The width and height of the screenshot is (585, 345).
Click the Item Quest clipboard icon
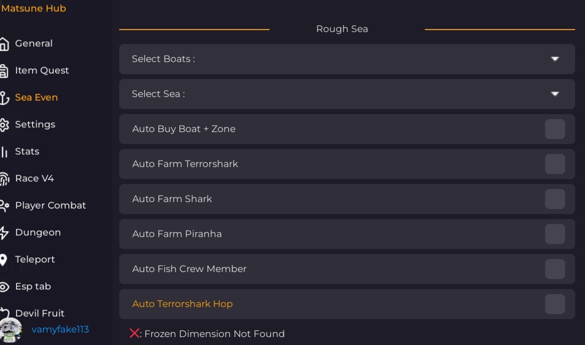tap(4, 71)
